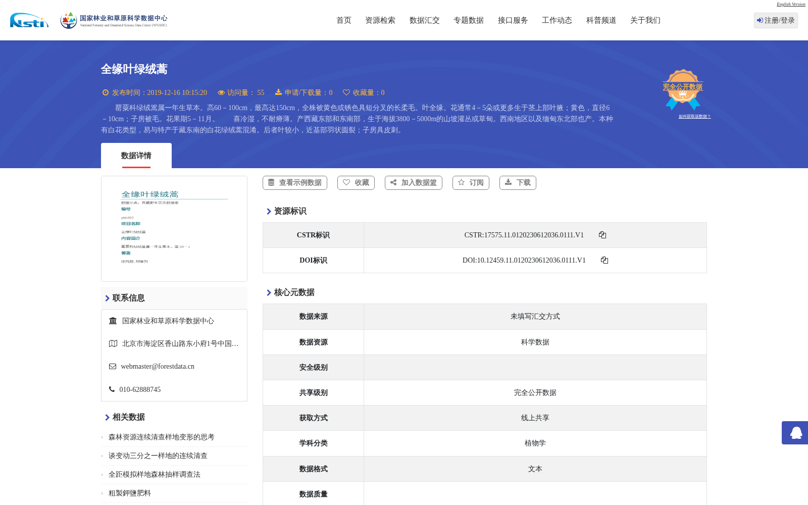Open the 工作动态 menu item
This screenshot has width=808, height=505.
click(557, 20)
